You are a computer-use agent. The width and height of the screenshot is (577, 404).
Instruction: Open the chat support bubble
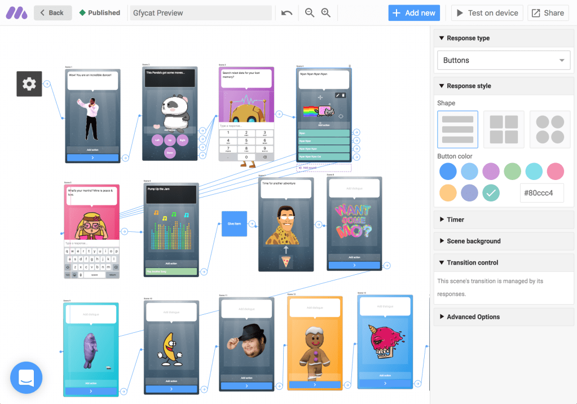coord(26,377)
